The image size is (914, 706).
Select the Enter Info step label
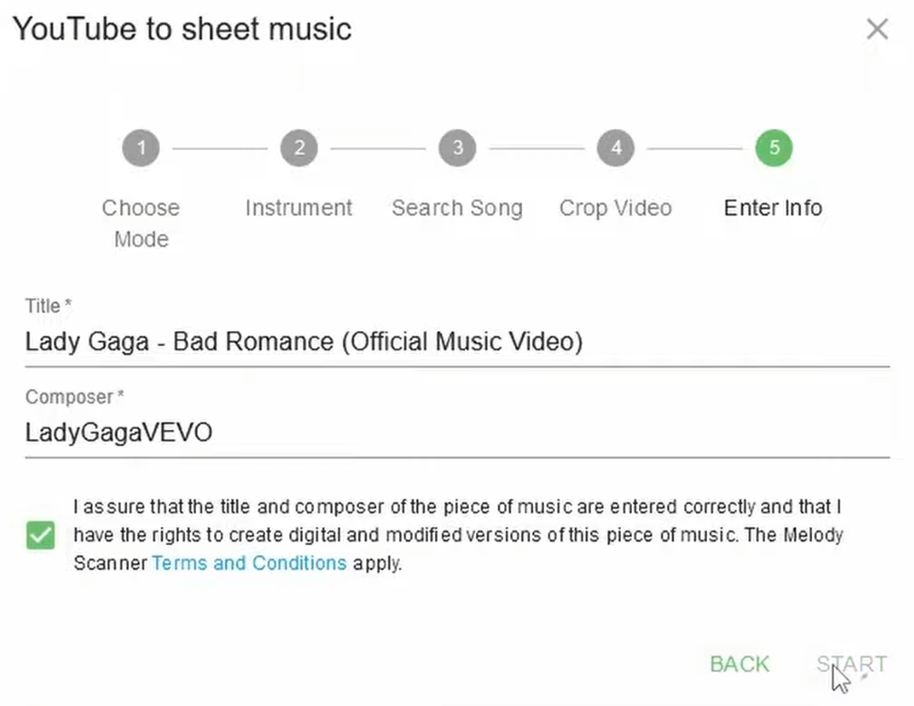click(774, 208)
